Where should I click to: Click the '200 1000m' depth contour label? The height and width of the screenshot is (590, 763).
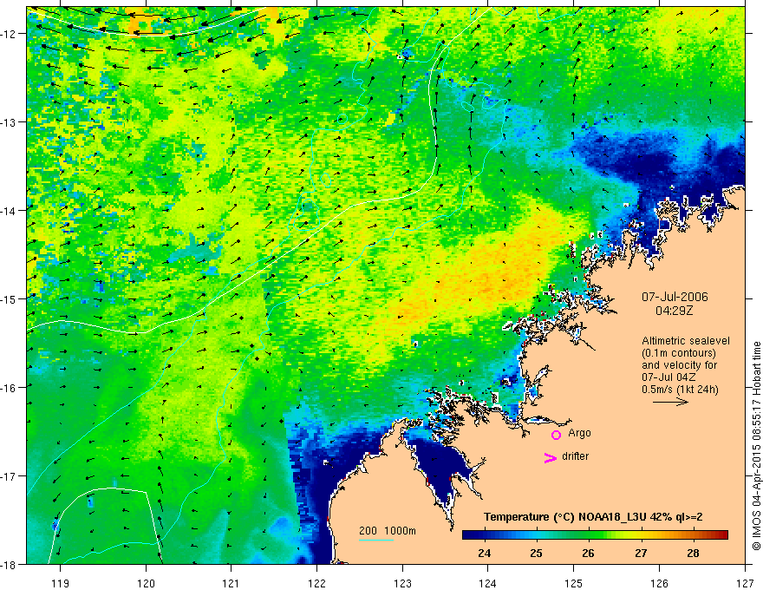pos(388,531)
